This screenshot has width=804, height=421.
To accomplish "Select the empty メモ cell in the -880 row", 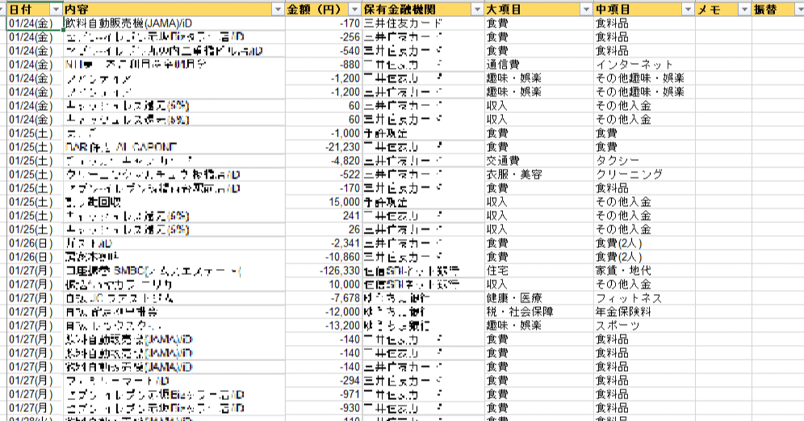I will pyautogui.click(x=724, y=65).
